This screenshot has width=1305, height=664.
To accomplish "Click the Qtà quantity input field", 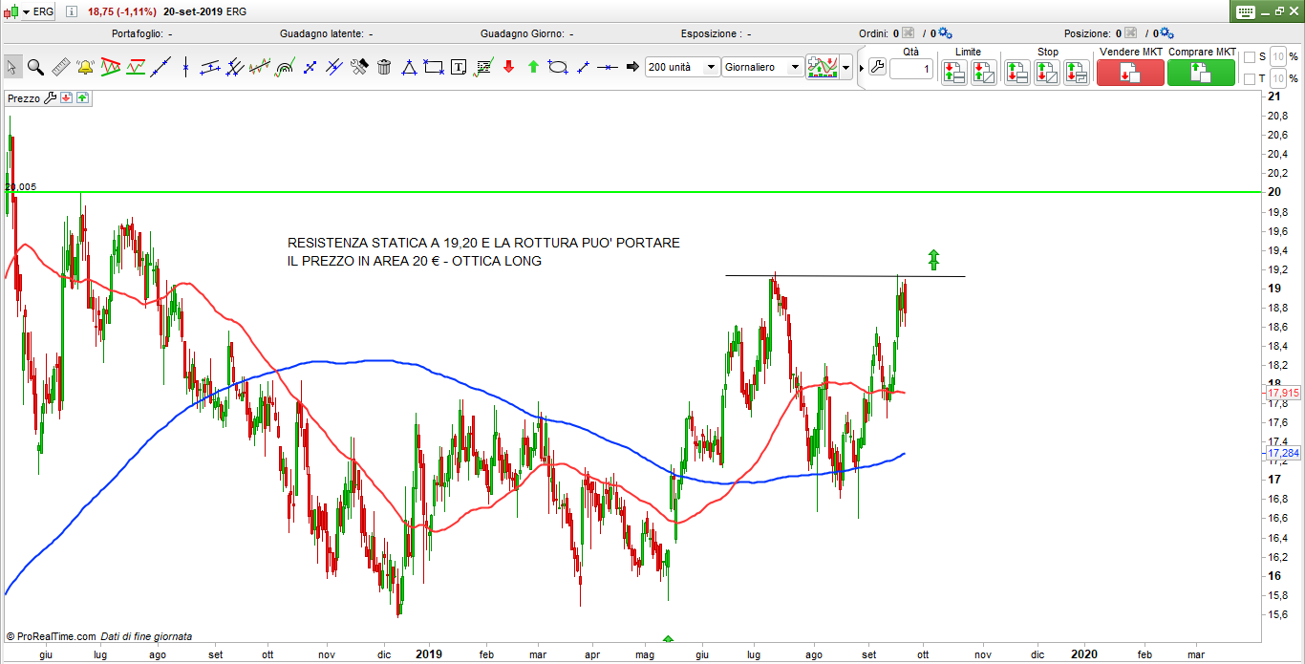I will pos(910,70).
